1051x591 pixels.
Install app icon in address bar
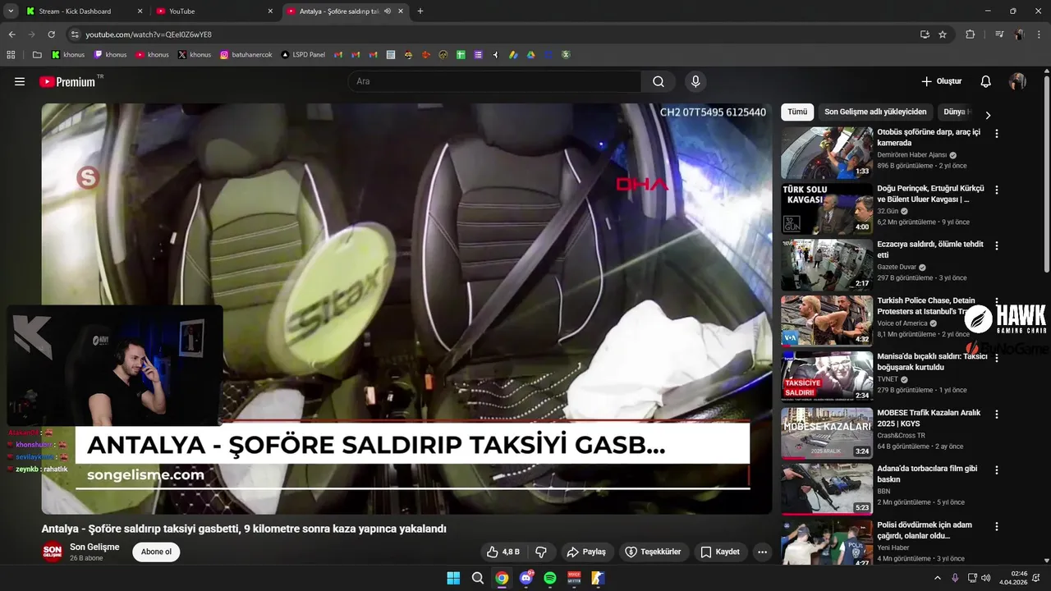coord(925,34)
